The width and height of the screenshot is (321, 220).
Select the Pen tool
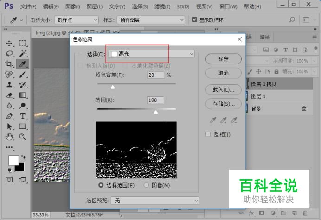tap(9, 116)
